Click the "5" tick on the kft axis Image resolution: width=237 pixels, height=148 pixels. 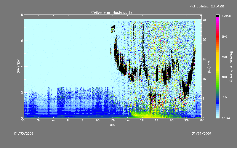[x=204, y=99]
